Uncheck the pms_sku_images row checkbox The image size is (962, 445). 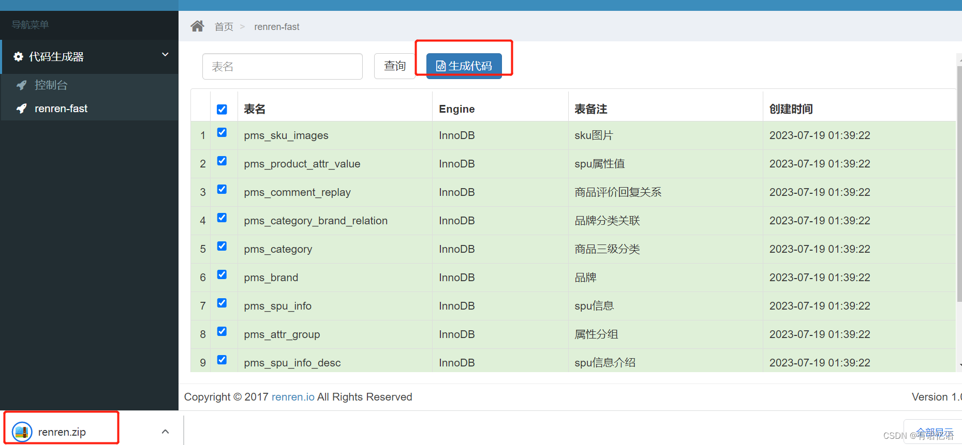coord(222,132)
